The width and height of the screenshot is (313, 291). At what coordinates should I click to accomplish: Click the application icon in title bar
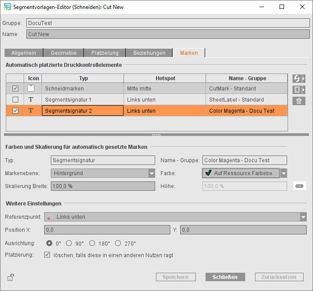8,7
